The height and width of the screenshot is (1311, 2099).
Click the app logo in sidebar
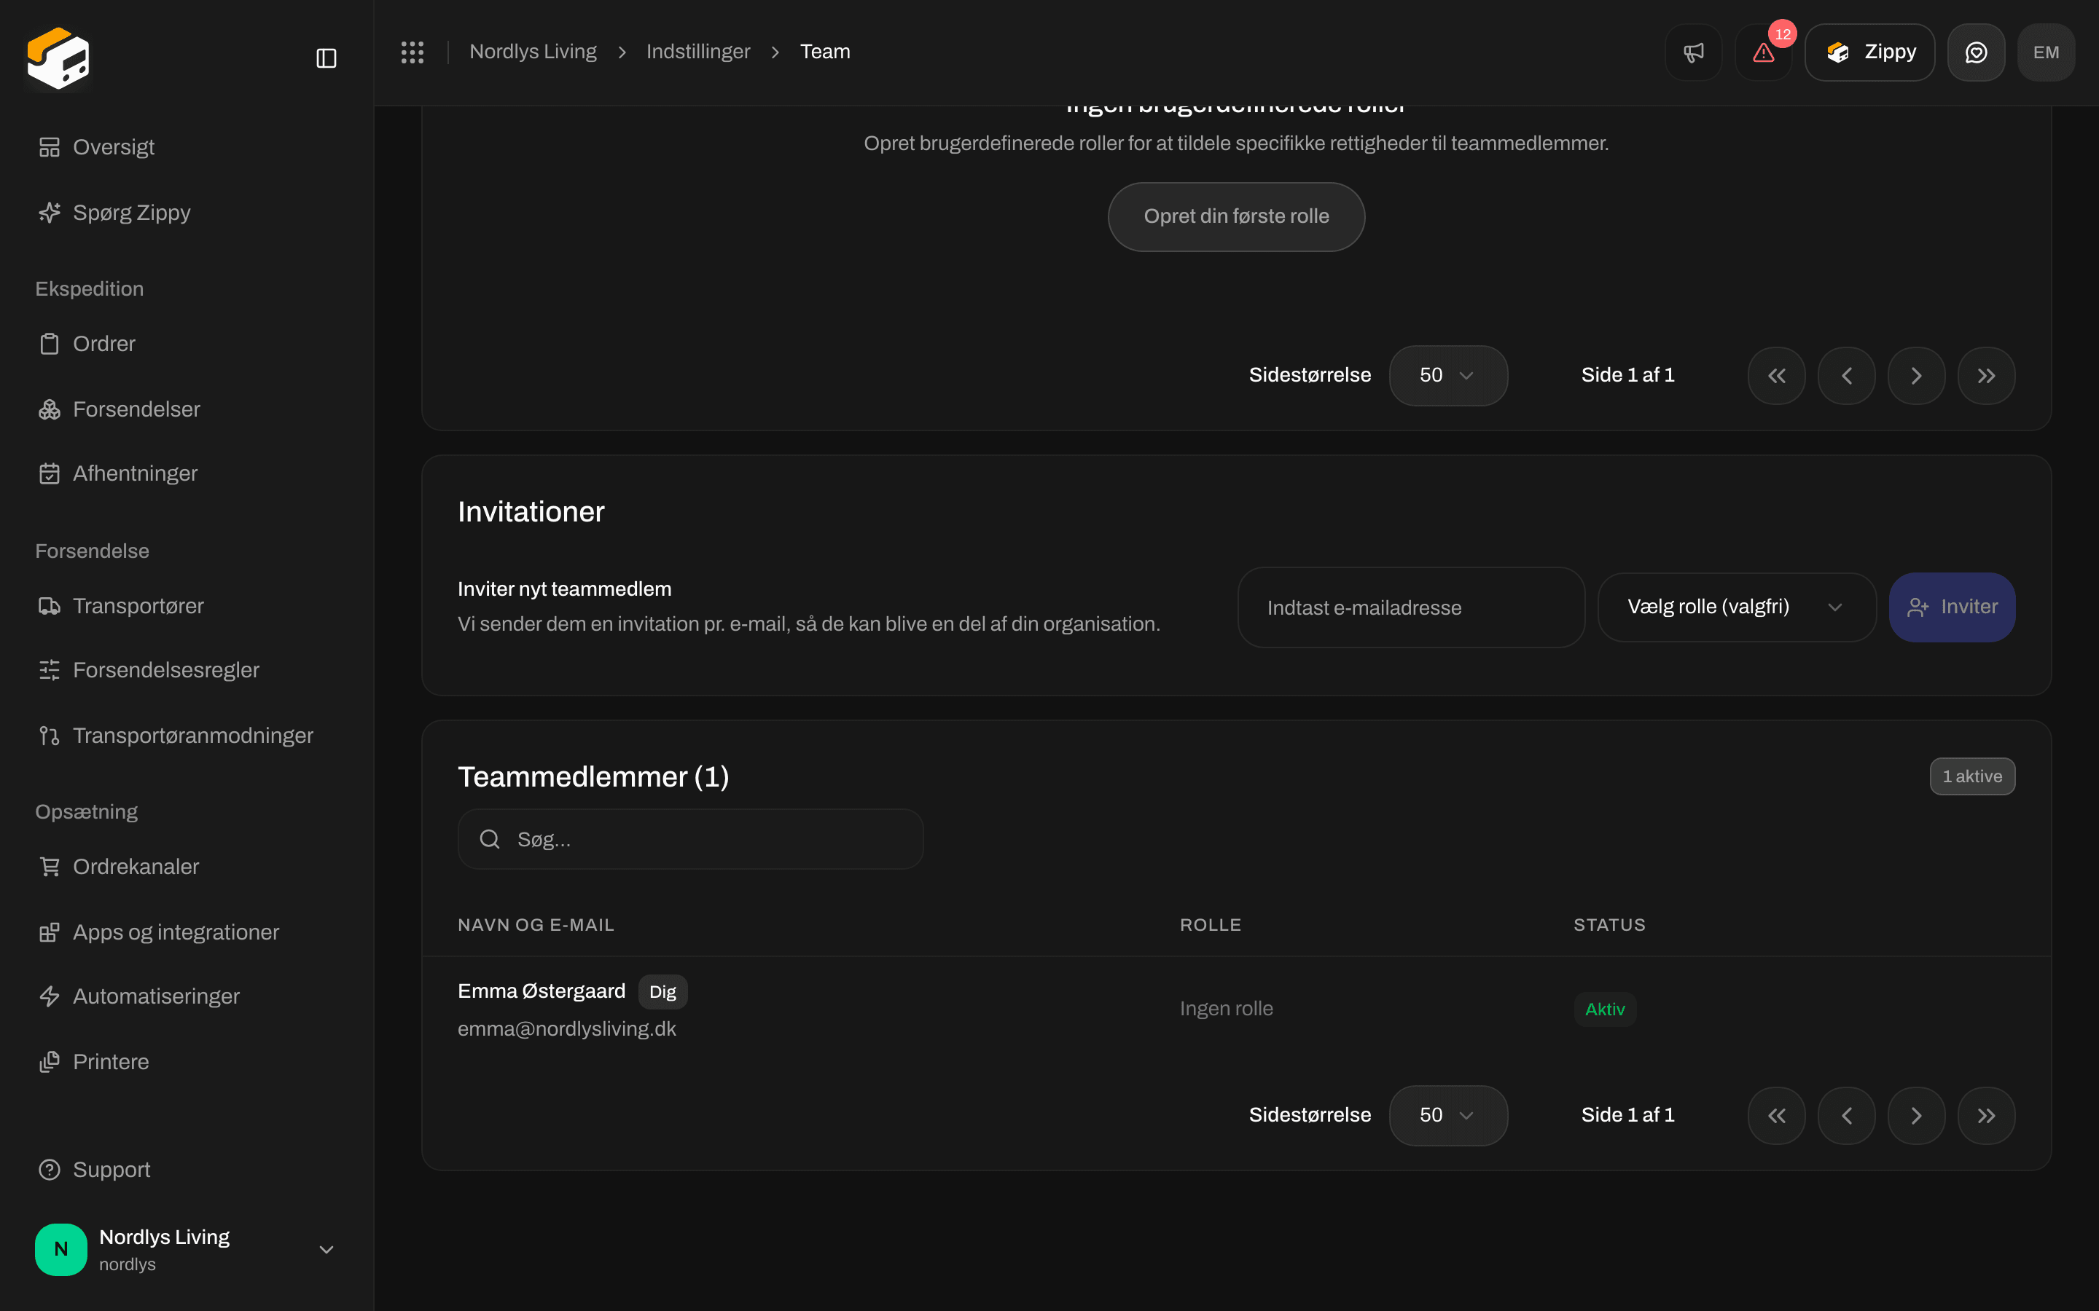tap(58, 58)
